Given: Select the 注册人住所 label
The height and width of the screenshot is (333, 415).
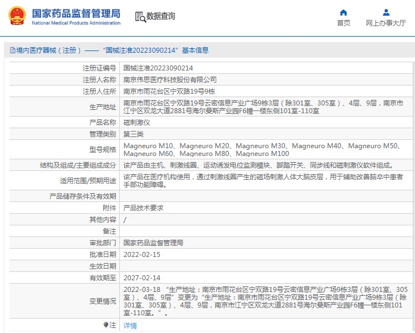Looking at the screenshot, I should point(99,92).
